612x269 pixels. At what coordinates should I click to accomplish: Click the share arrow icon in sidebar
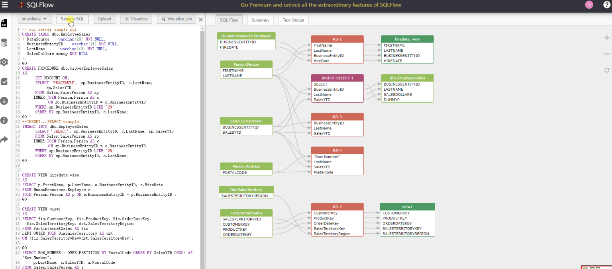(x=4, y=139)
